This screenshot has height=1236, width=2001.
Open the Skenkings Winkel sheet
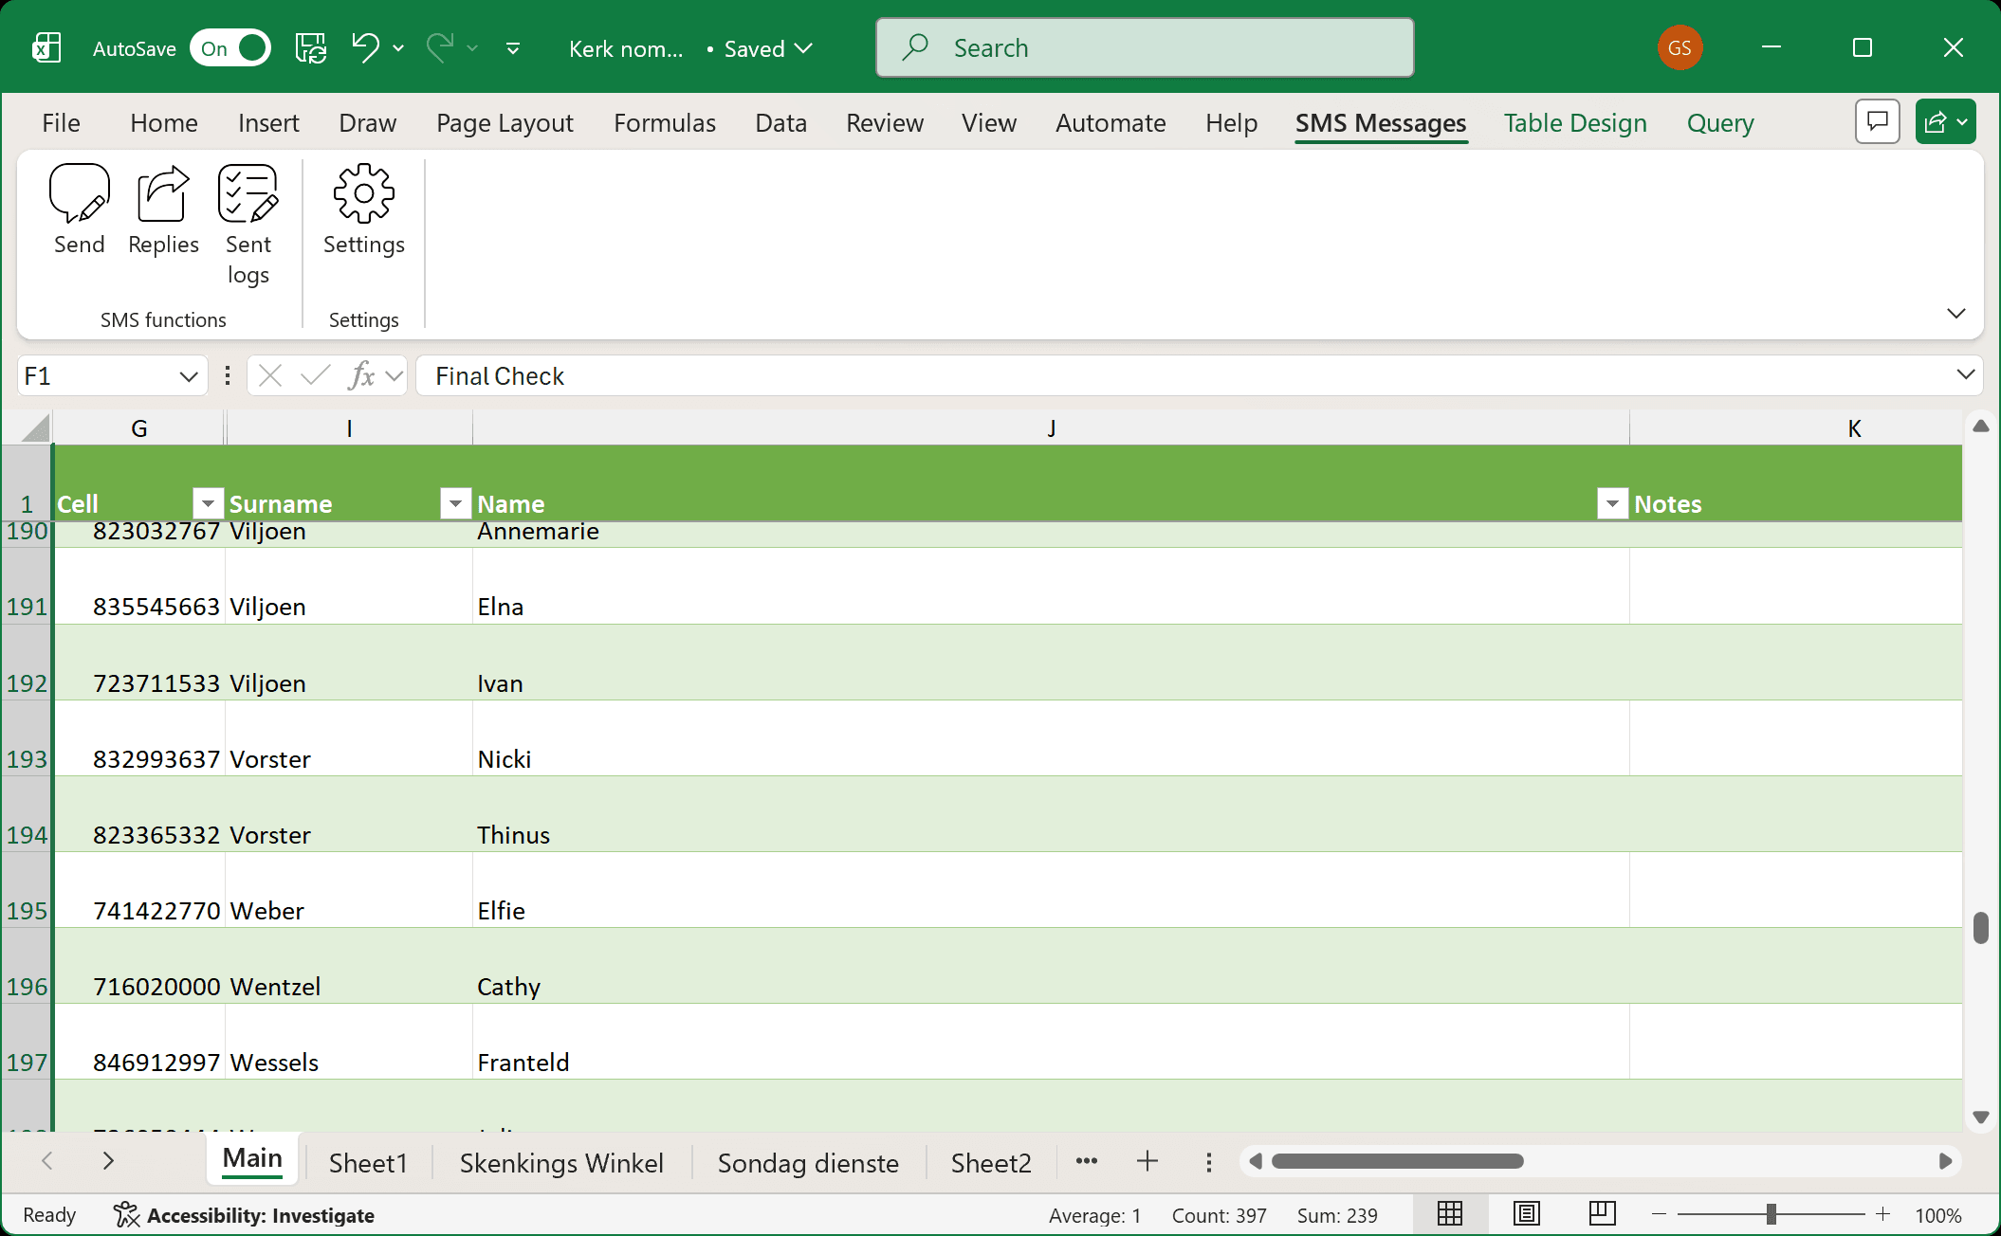click(x=561, y=1163)
